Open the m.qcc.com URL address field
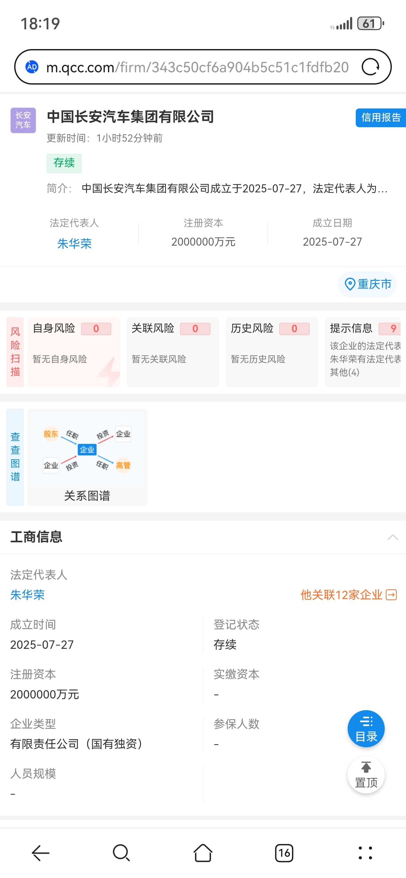The image size is (406, 878). point(198,67)
